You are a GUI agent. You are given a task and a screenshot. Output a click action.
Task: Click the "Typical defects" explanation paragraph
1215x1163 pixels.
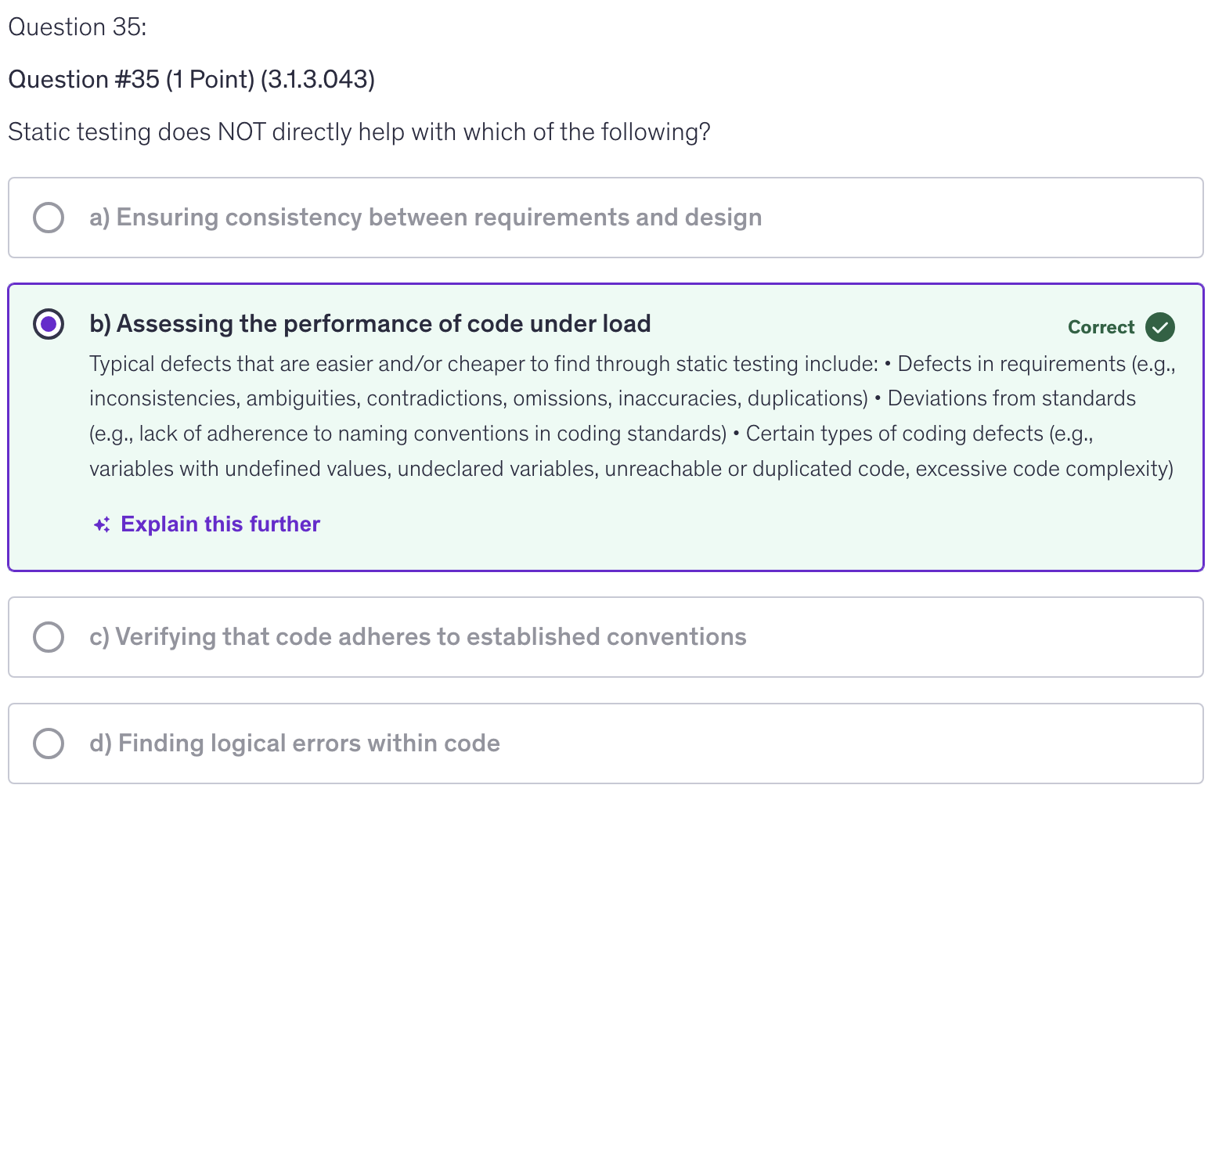click(631, 416)
